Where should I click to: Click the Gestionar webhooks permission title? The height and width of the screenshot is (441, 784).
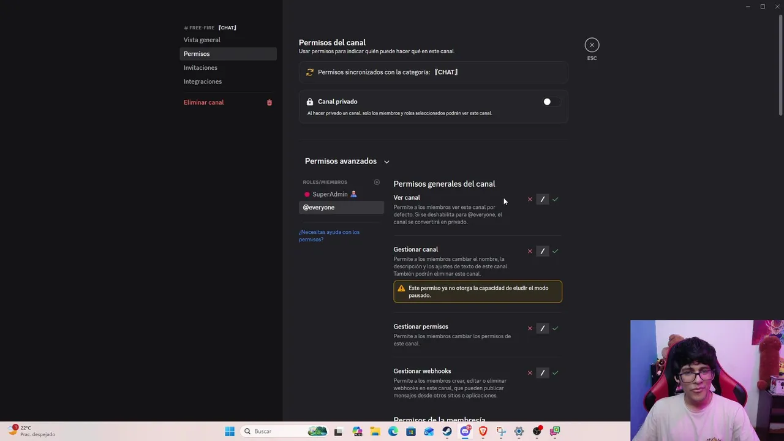422,371
